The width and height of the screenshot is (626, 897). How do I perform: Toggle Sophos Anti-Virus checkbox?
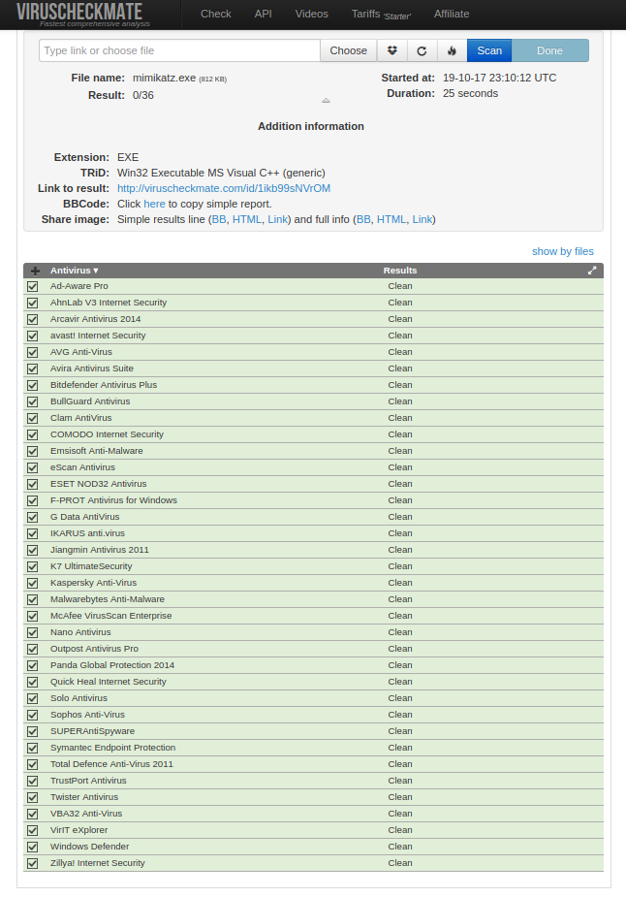(33, 715)
